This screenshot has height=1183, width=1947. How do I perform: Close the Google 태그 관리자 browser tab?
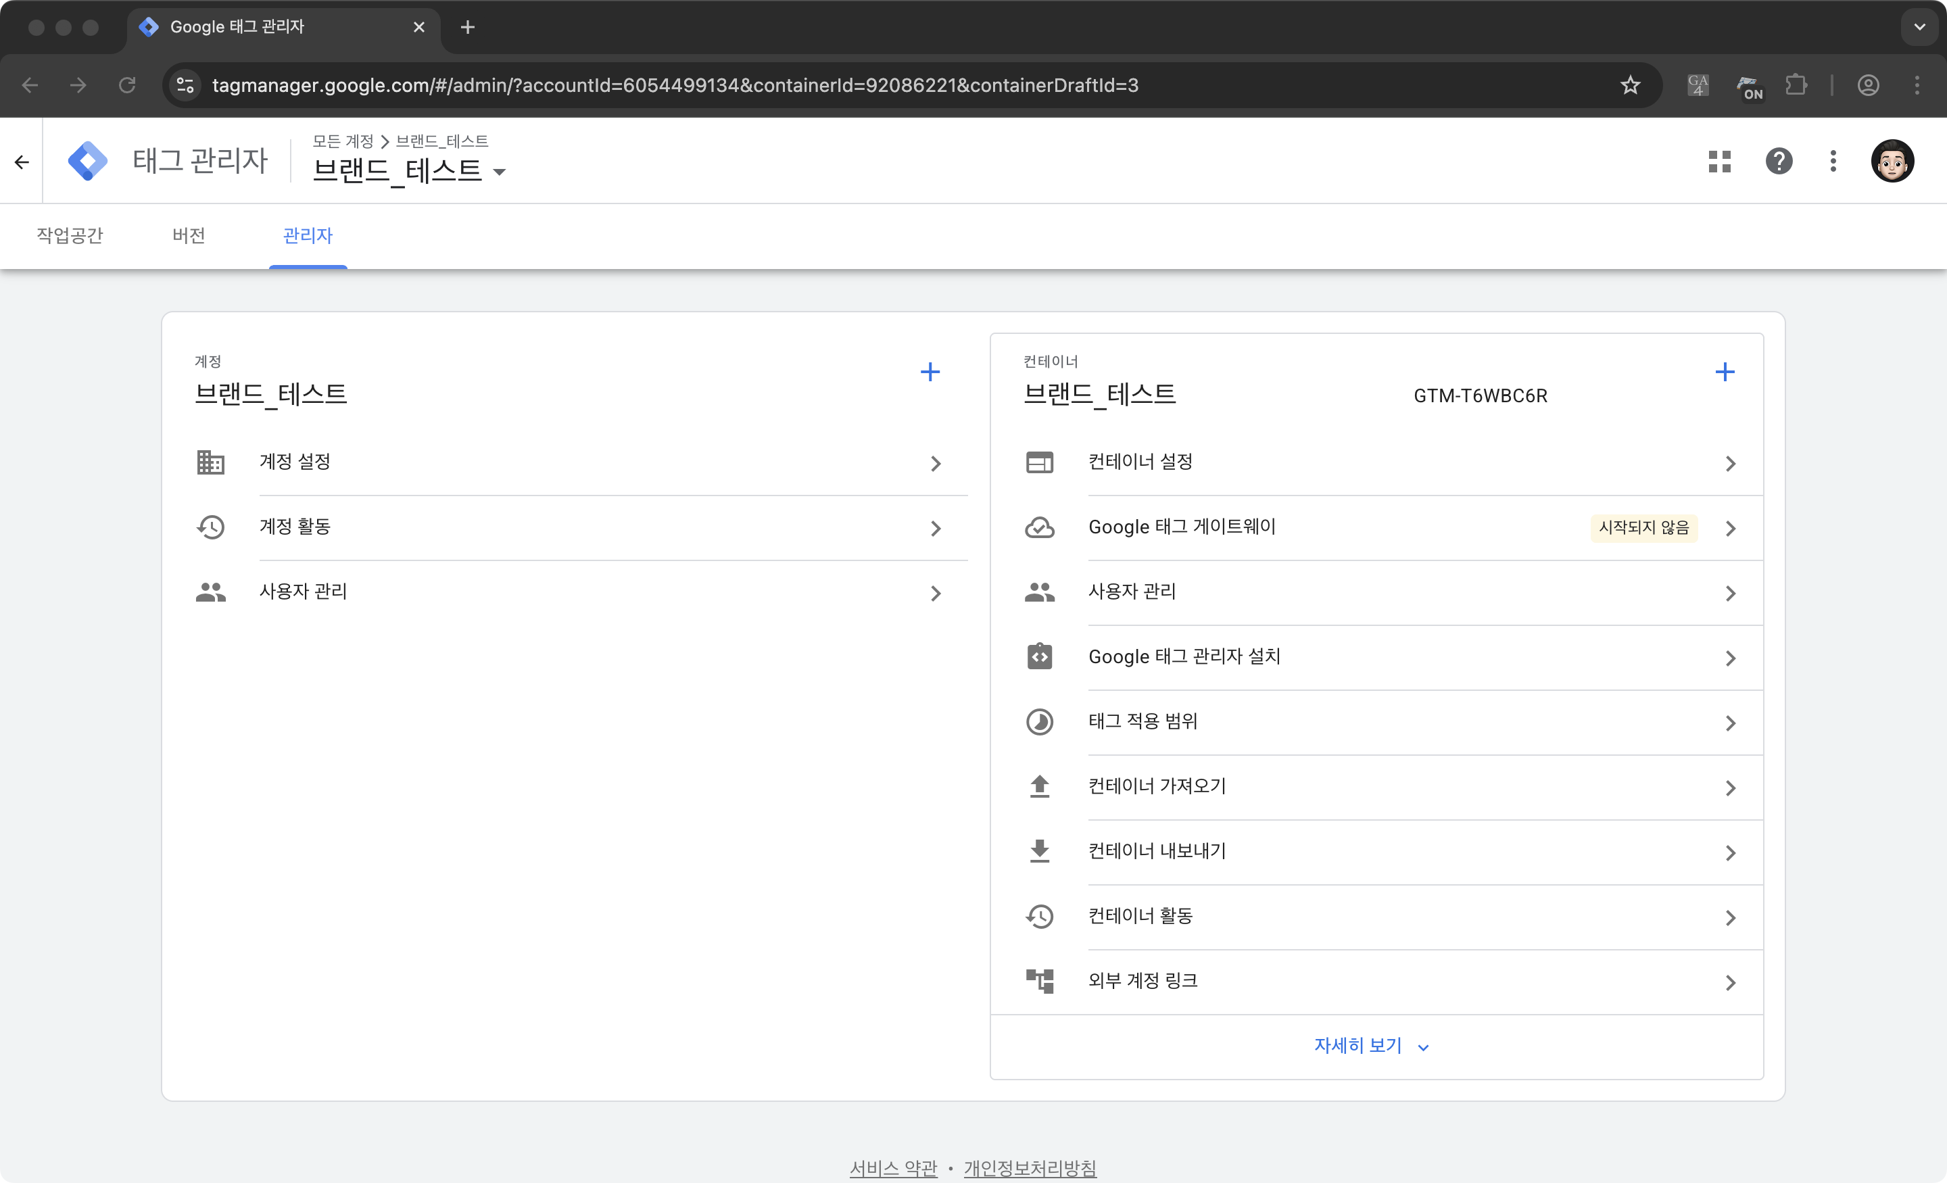(x=418, y=27)
